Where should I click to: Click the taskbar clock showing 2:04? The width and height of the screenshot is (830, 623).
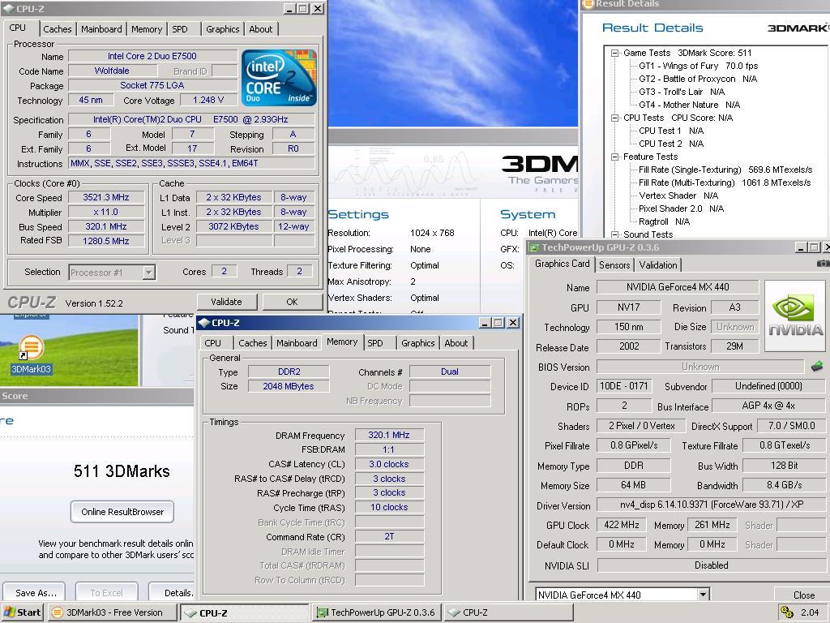810,612
